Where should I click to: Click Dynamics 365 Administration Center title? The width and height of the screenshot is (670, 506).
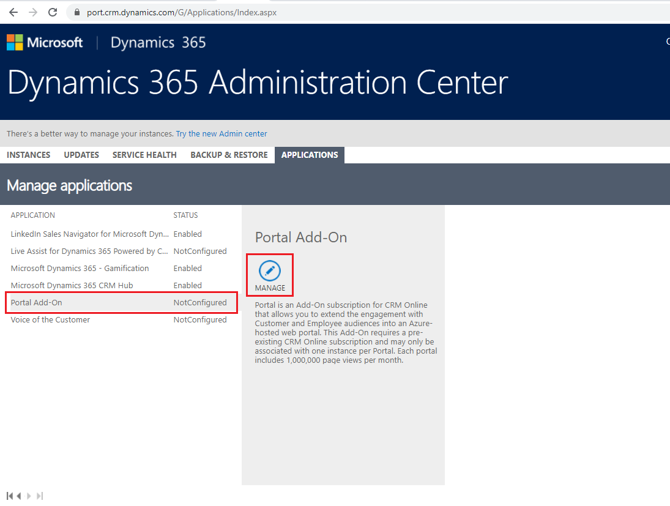click(258, 83)
